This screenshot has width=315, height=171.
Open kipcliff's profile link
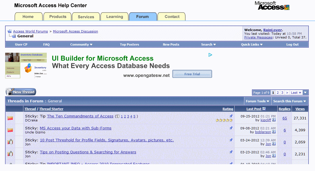click(266, 120)
